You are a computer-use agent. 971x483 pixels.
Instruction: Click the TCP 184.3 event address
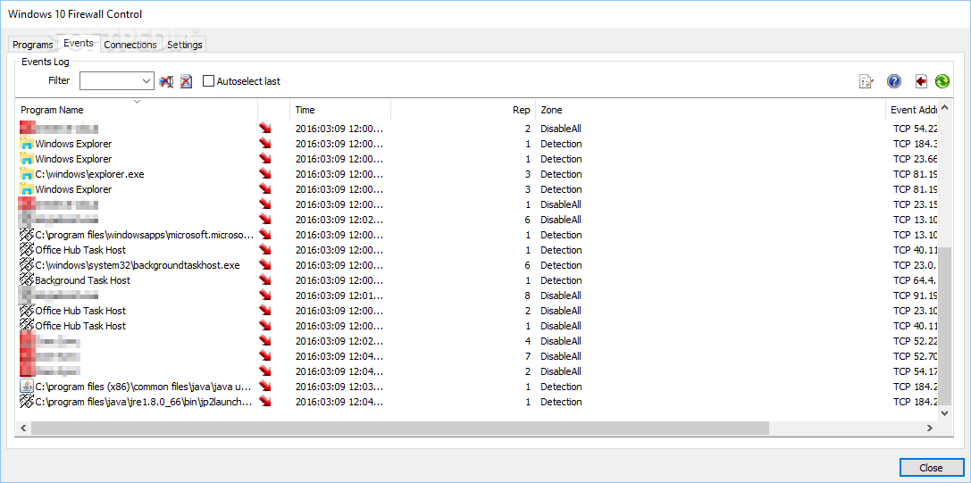click(916, 144)
